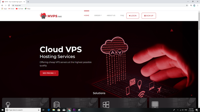Image resolution: width=200 pixels, height=112 pixels.
Task: Open the taskbar clock and date
Action: 191,110
